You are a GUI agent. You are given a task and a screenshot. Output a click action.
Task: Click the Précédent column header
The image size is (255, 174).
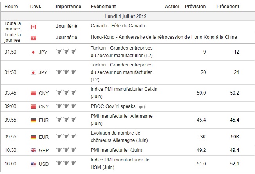point(228,7)
